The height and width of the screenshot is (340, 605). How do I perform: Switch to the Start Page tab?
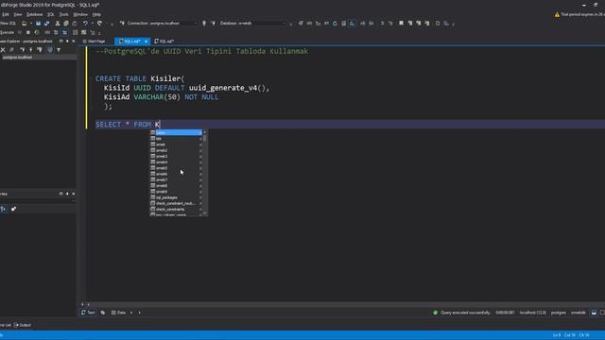coord(95,41)
